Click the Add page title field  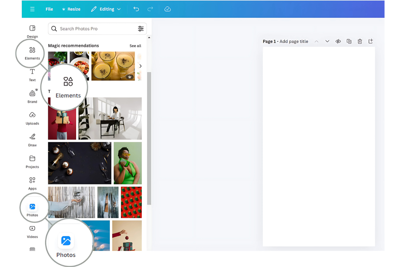coord(294,42)
